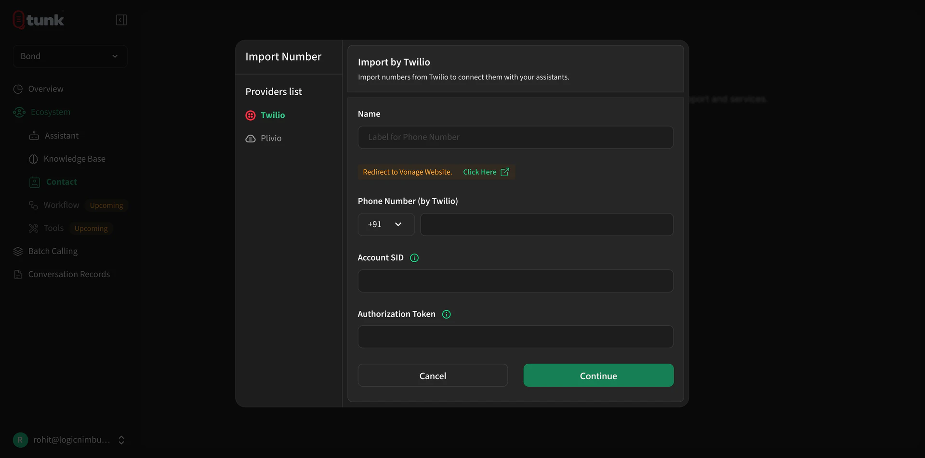Click the external link icon next to Click Here
This screenshot has width=925, height=458.
click(504, 171)
